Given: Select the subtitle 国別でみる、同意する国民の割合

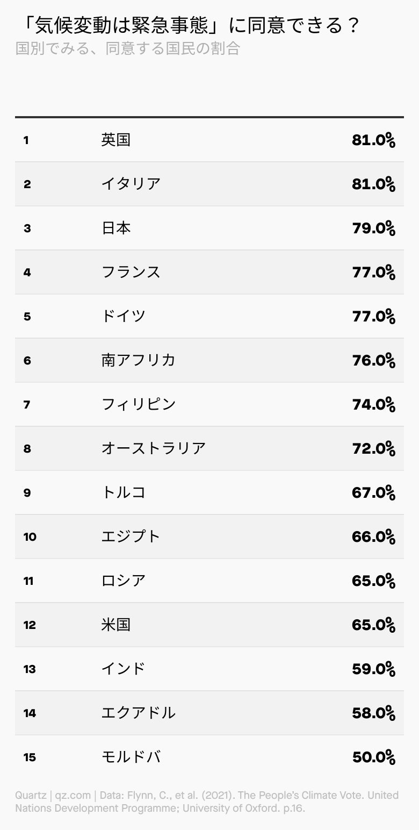Looking at the screenshot, I should [128, 49].
